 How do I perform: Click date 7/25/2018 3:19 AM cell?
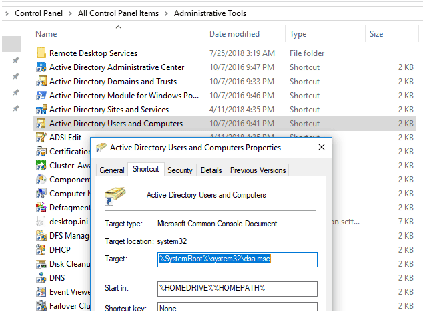242,53
